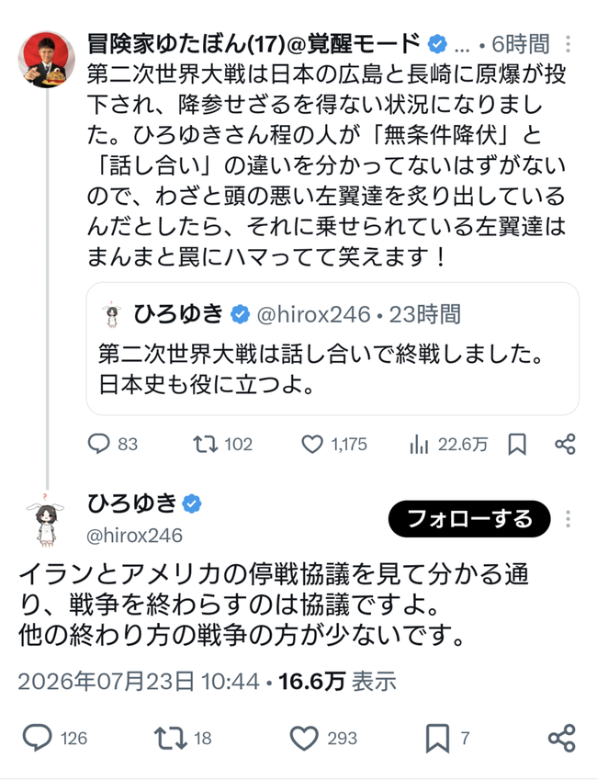This screenshot has height=780, width=597.
Task: Share the top post via share icon
Action: click(565, 444)
